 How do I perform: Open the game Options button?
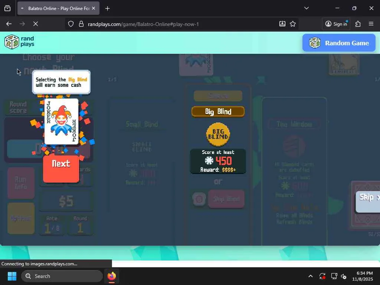(21, 218)
